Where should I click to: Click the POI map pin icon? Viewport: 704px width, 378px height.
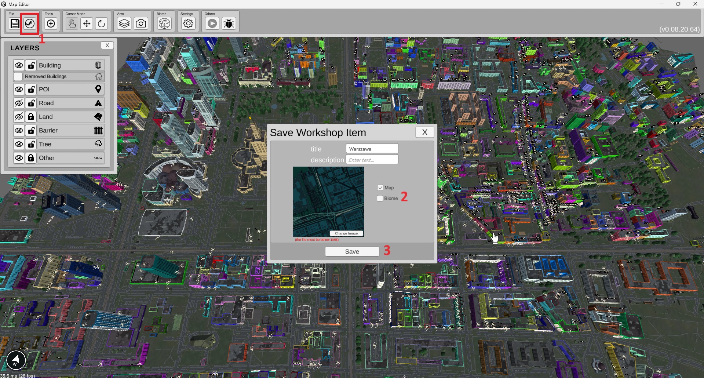[98, 89]
